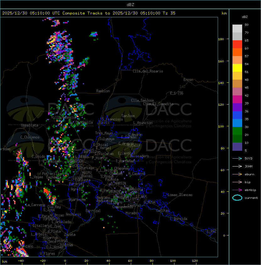Click the '180' km mark on vertical axis

[221, 39]
